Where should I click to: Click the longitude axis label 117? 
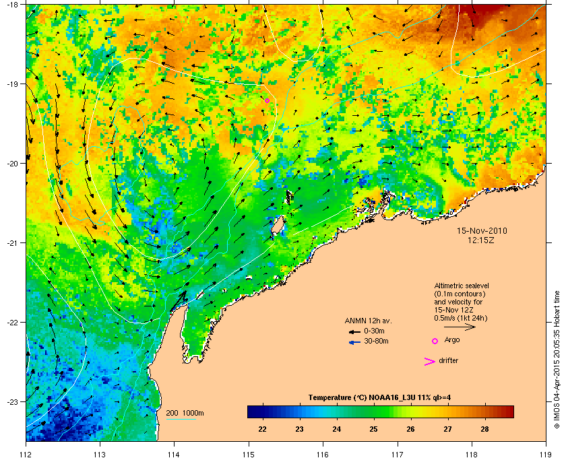click(x=397, y=454)
